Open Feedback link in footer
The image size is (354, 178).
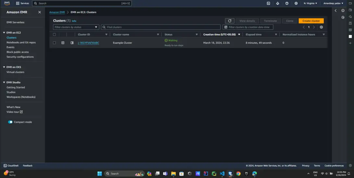(x=28, y=166)
